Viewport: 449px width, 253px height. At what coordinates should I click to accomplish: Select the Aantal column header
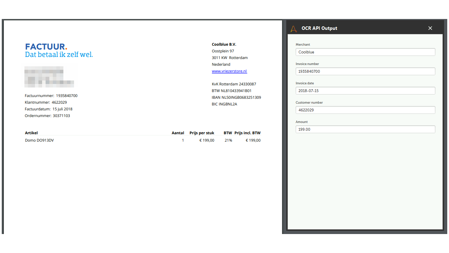(x=178, y=133)
